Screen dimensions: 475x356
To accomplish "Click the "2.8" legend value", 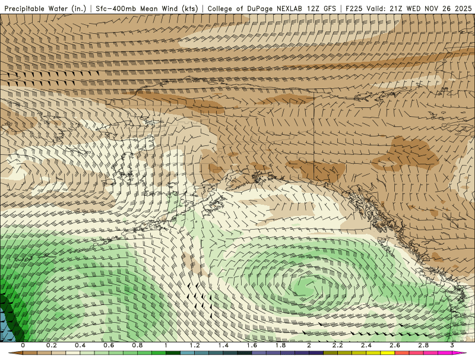I will pos(423,345).
